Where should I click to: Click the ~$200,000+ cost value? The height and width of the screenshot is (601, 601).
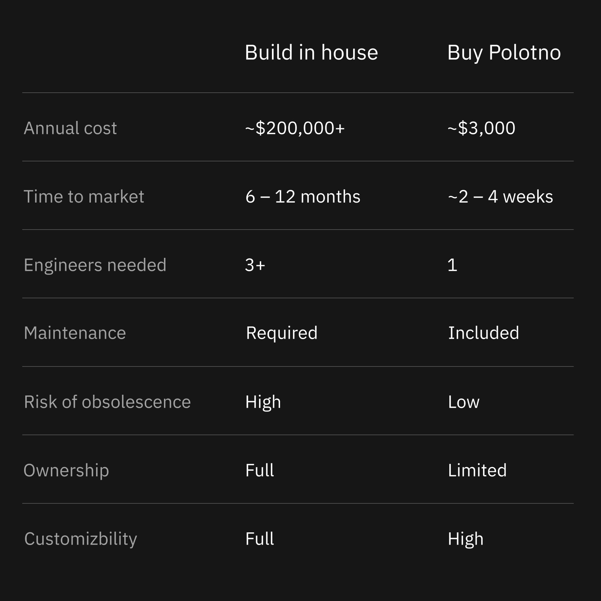[x=295, y=128]
